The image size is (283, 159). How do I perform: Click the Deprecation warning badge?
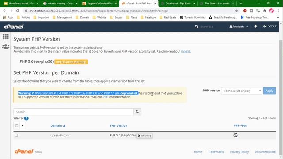pos(71,62)
